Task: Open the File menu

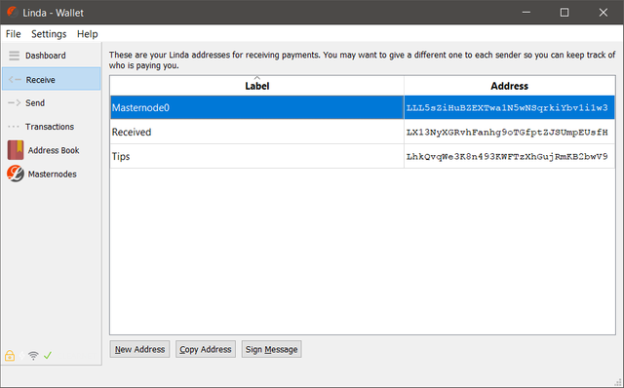Action: pyautogui.click(x=13, y=34)
